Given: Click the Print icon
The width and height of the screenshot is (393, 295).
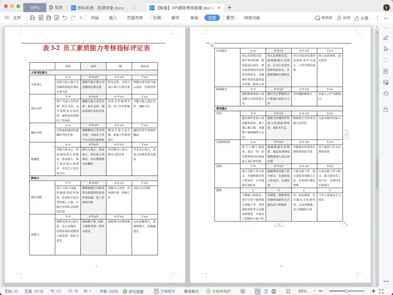Looking at the screenshot, I should [49, 18].
